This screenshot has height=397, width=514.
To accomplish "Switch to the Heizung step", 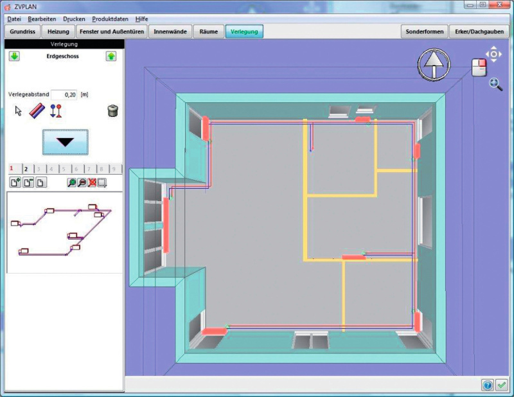I will pyautogui.click(x=58, y=31).
